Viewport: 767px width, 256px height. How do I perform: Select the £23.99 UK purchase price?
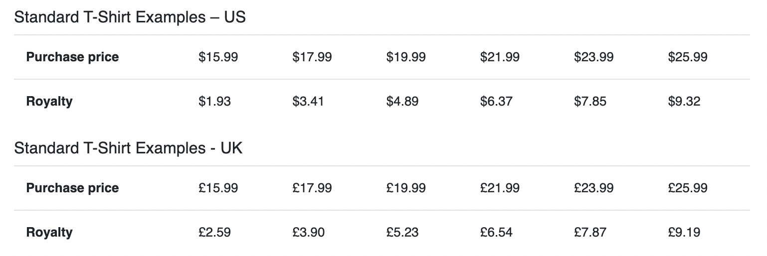coord(594,188)
